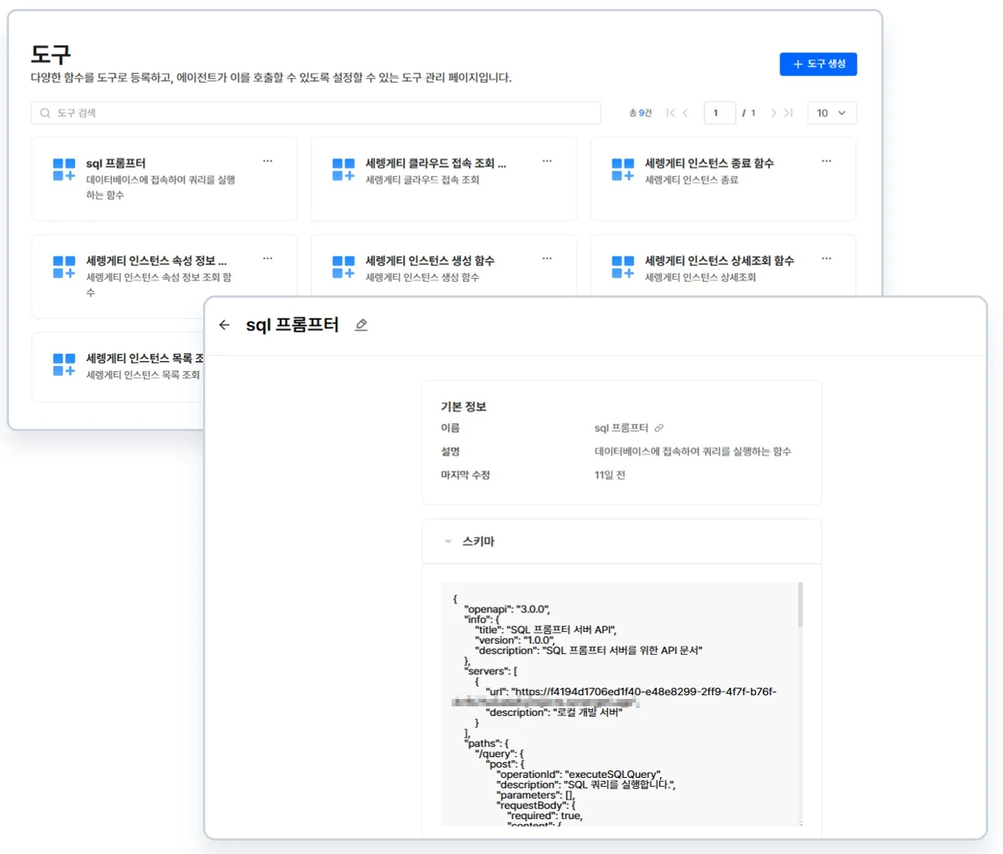Screen dimensions: 1003x854
Task: Open more options on 세렝게티 인스턴스 종료 함수 card
Action: (x=826, y=161)
